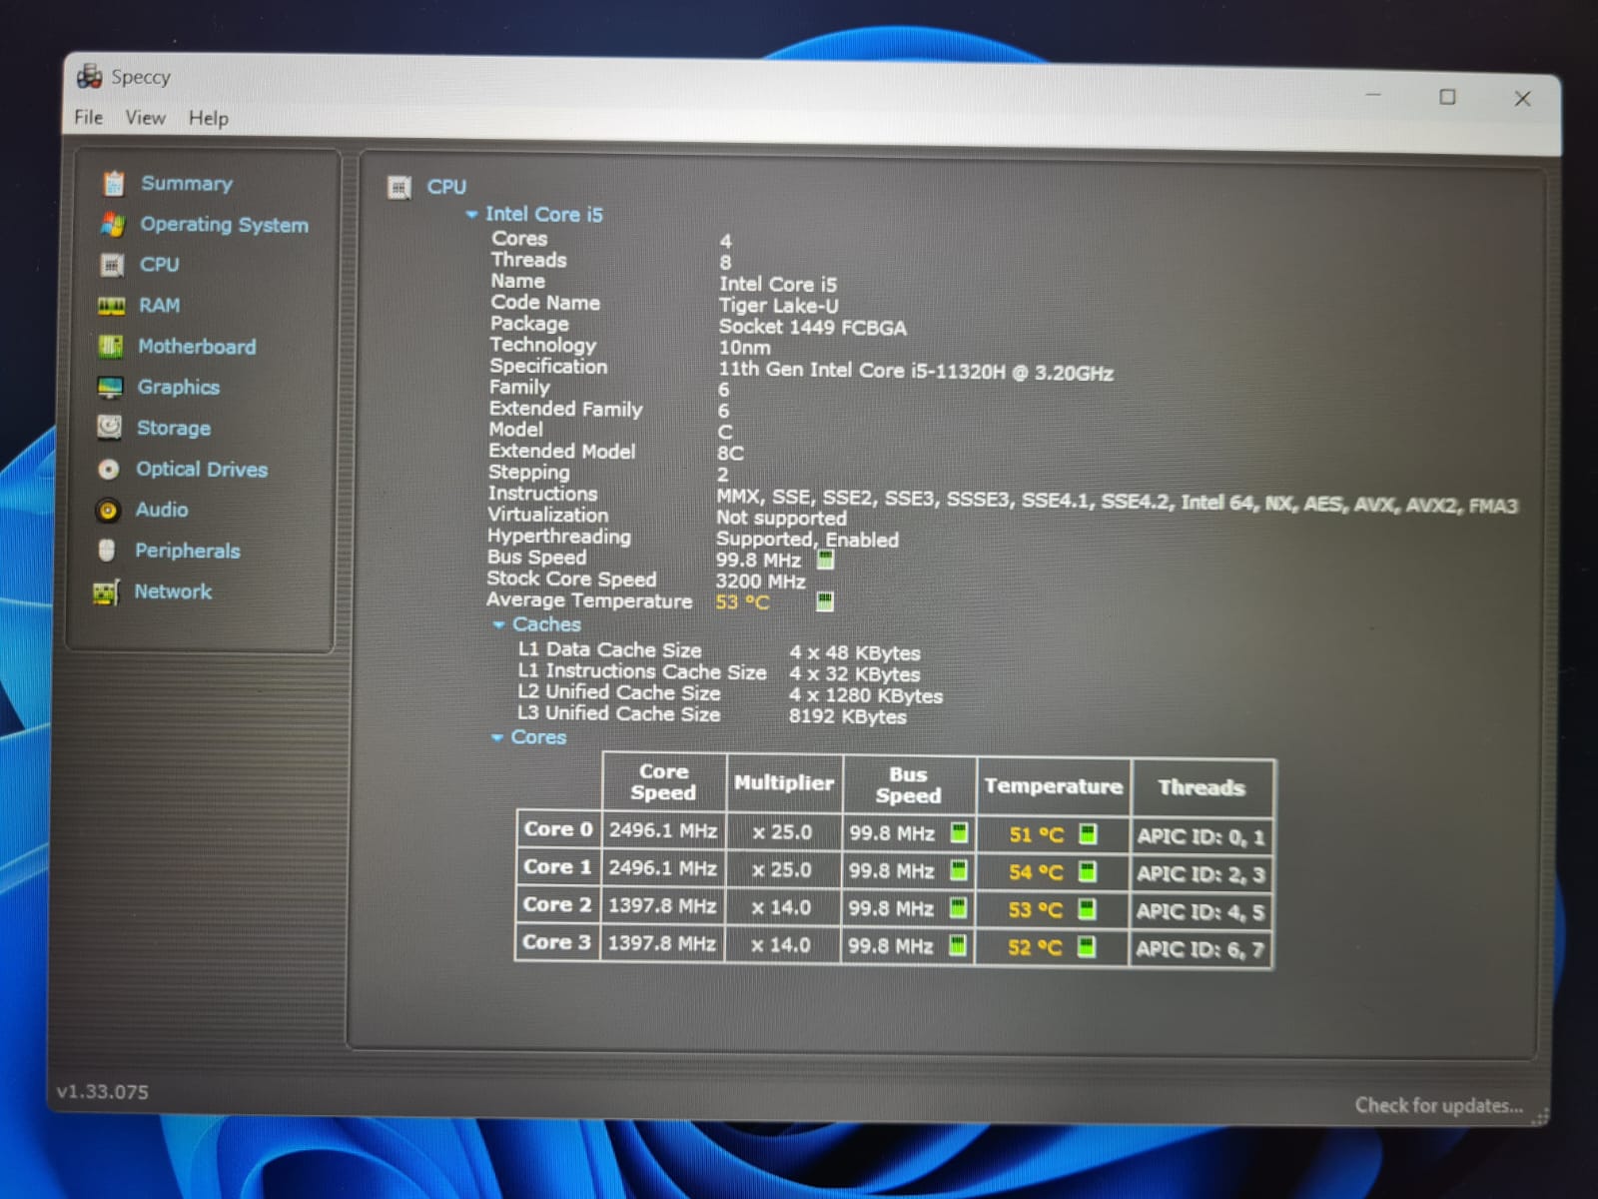Click the APIC ID: 2, 3 cell
Viewport: 1598px width, 1199px height.
click(x=1200, y=874)
